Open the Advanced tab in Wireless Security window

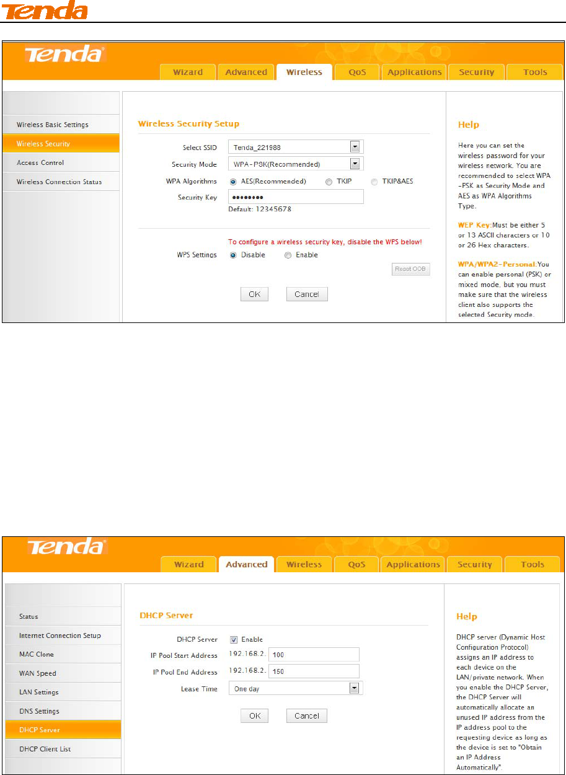[x=246, y=72]
